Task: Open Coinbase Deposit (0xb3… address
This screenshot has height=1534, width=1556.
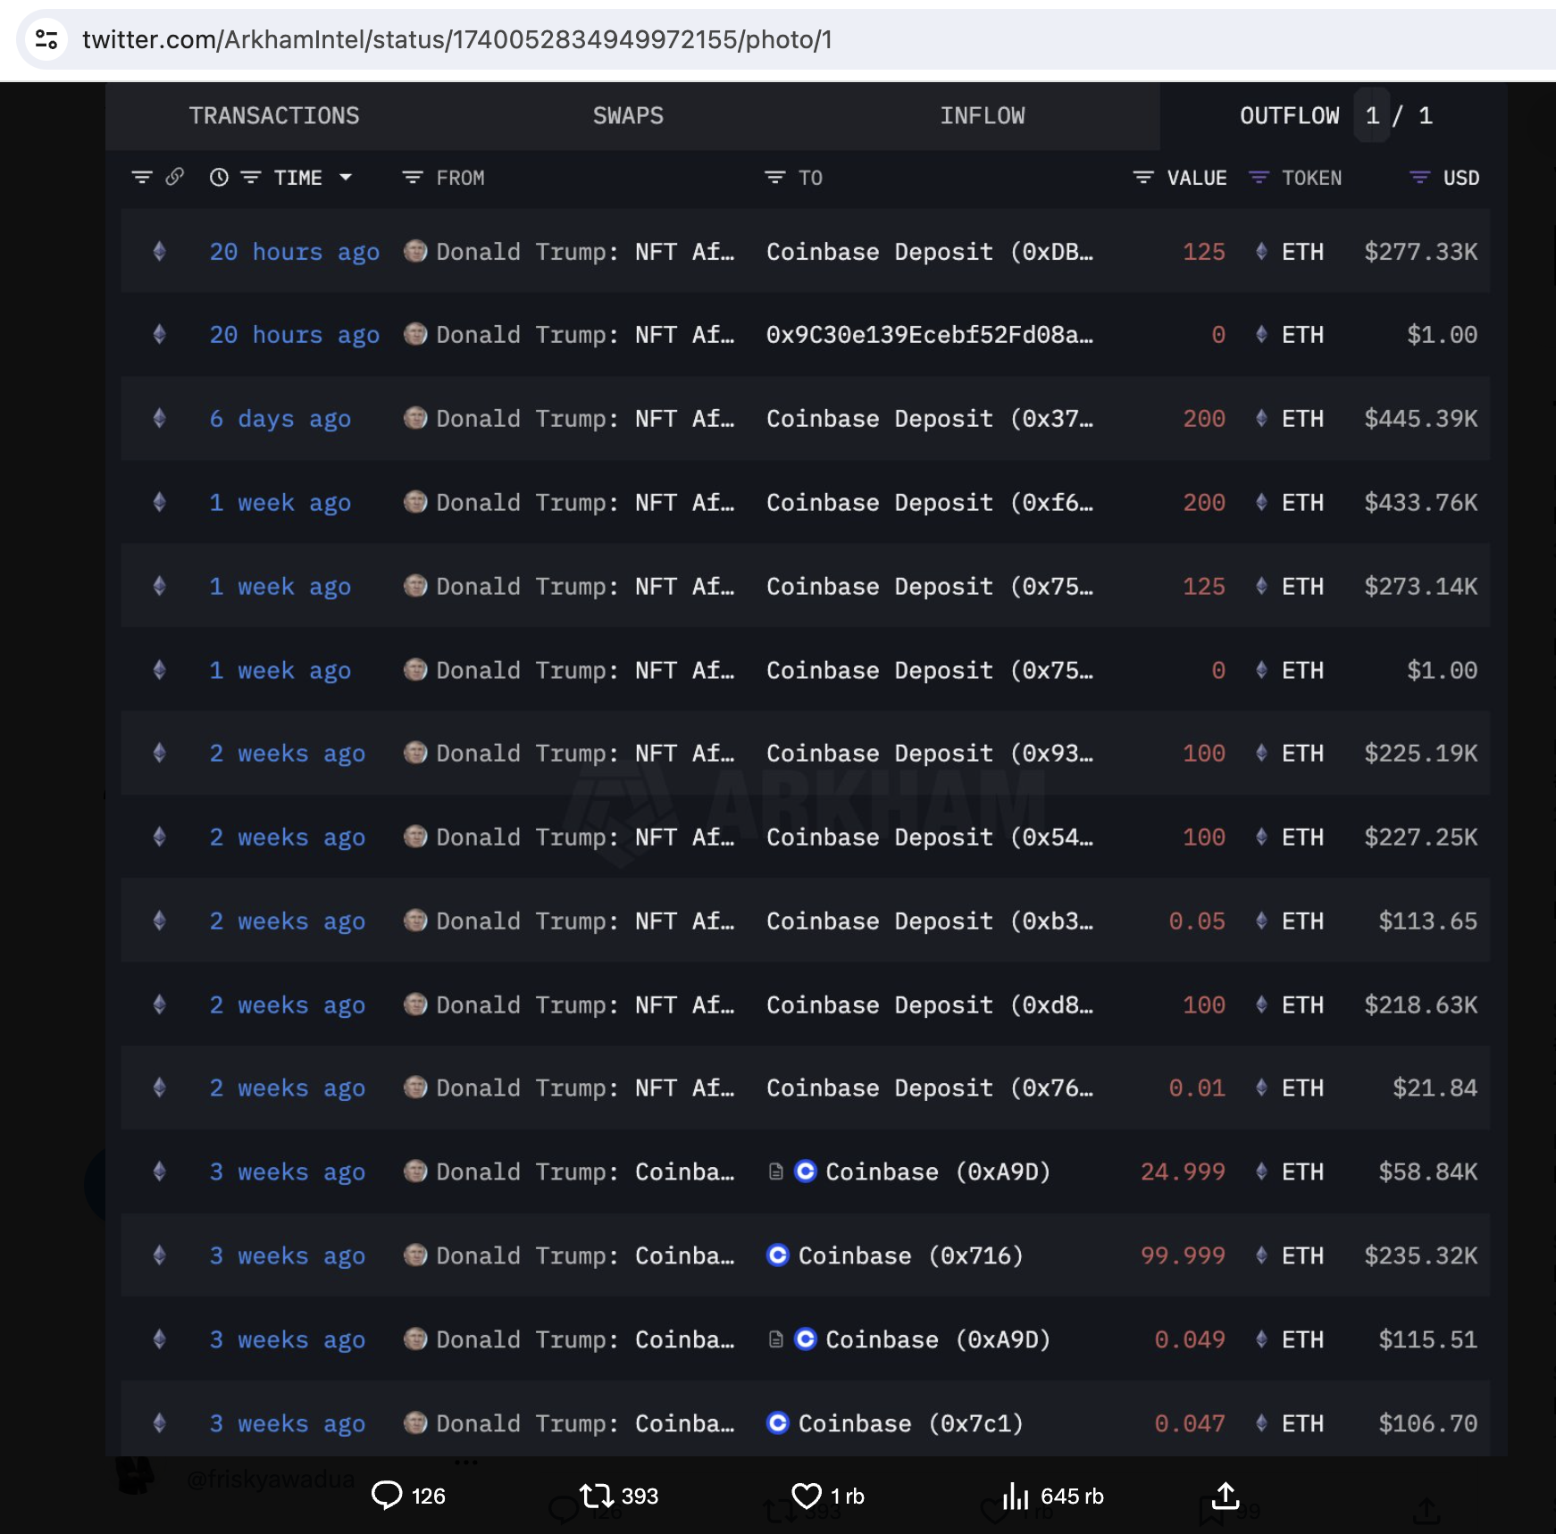Action: (930, 921)
